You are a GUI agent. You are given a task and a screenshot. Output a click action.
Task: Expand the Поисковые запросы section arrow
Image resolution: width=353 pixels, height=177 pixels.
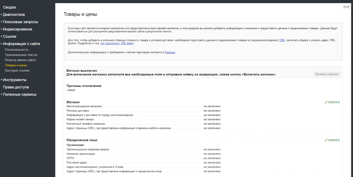(1, 22)
